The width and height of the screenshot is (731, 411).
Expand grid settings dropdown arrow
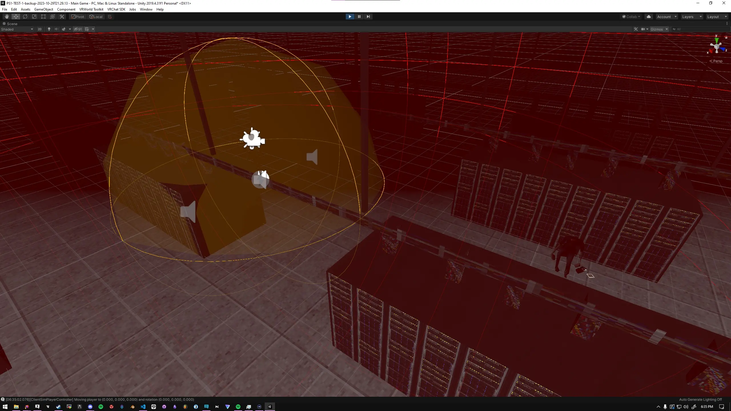pos(93,29)
